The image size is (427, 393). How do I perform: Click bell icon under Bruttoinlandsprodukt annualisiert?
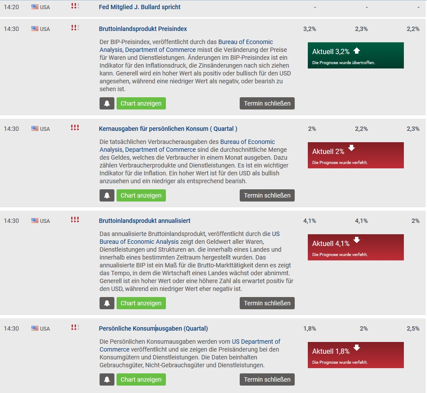tap(107, 303)
